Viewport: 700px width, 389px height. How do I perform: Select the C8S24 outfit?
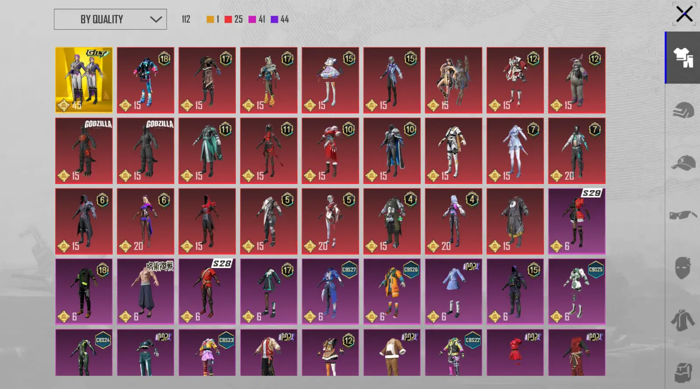84,353
